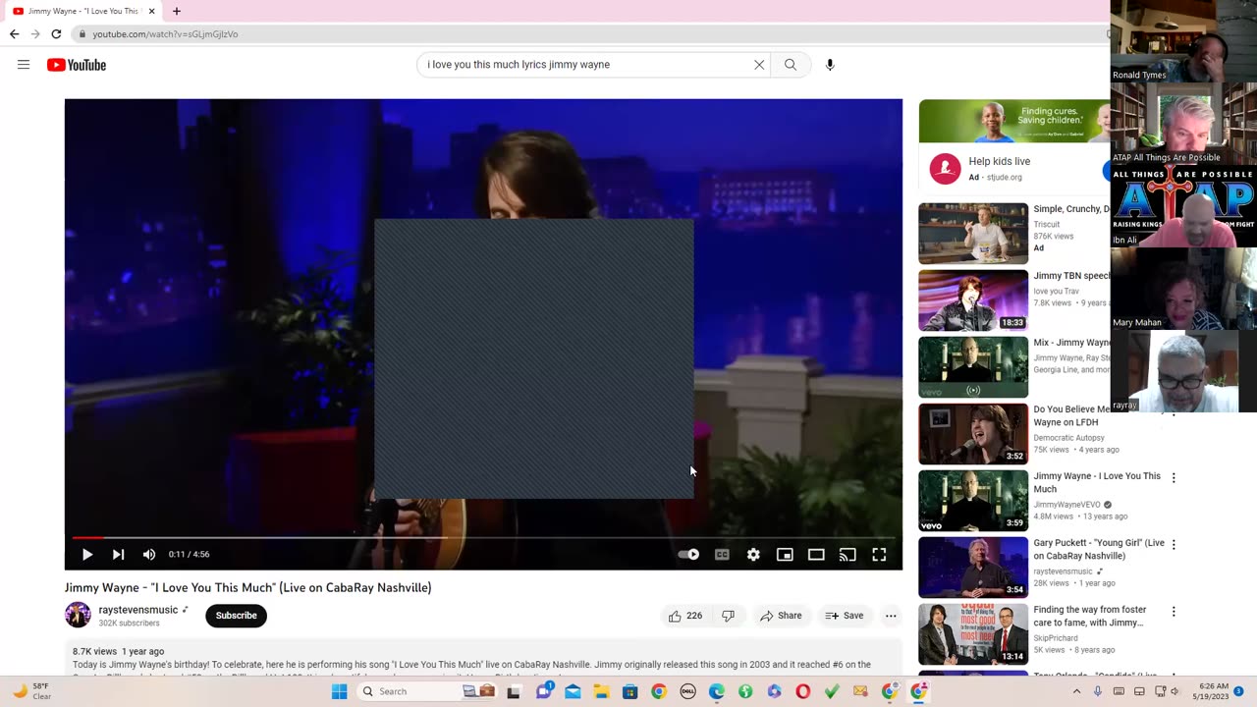1257x707 pixels.
Task: Open Jimmy TBN speech thumbnail
Action: 973,300
